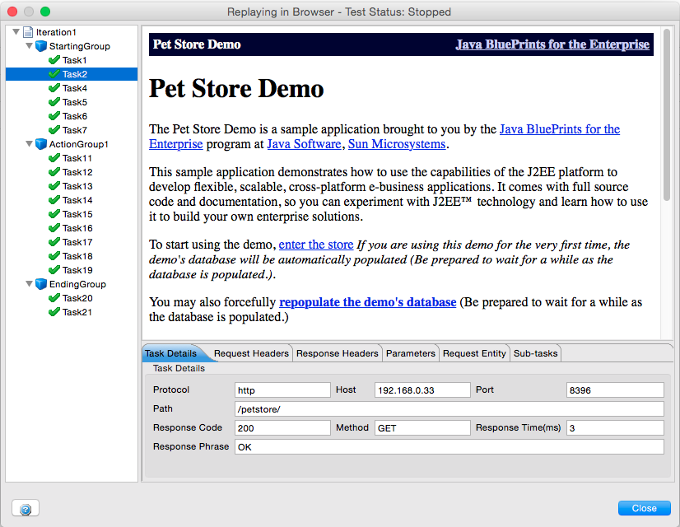Click the ActionGroup1 blue cube icon

[x=41, y=144]
